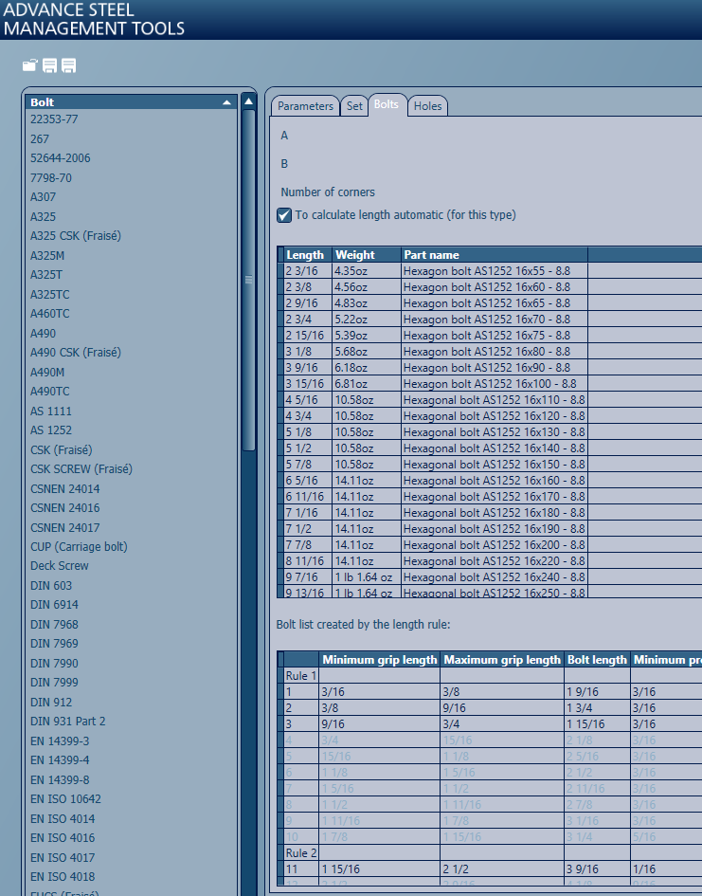Click Maximum grip length column header
Screen dimensions: 702x896
coord(502,659)
